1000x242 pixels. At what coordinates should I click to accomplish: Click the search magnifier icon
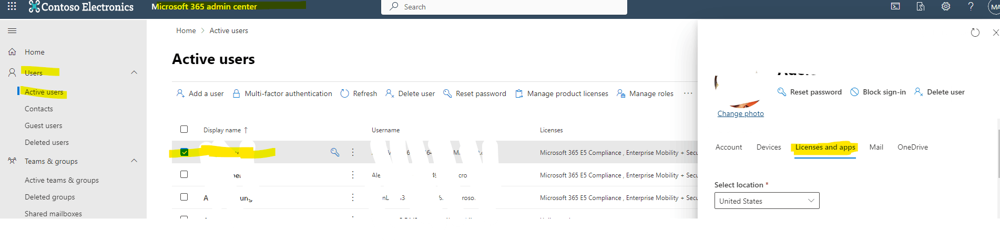coord(394,6)
